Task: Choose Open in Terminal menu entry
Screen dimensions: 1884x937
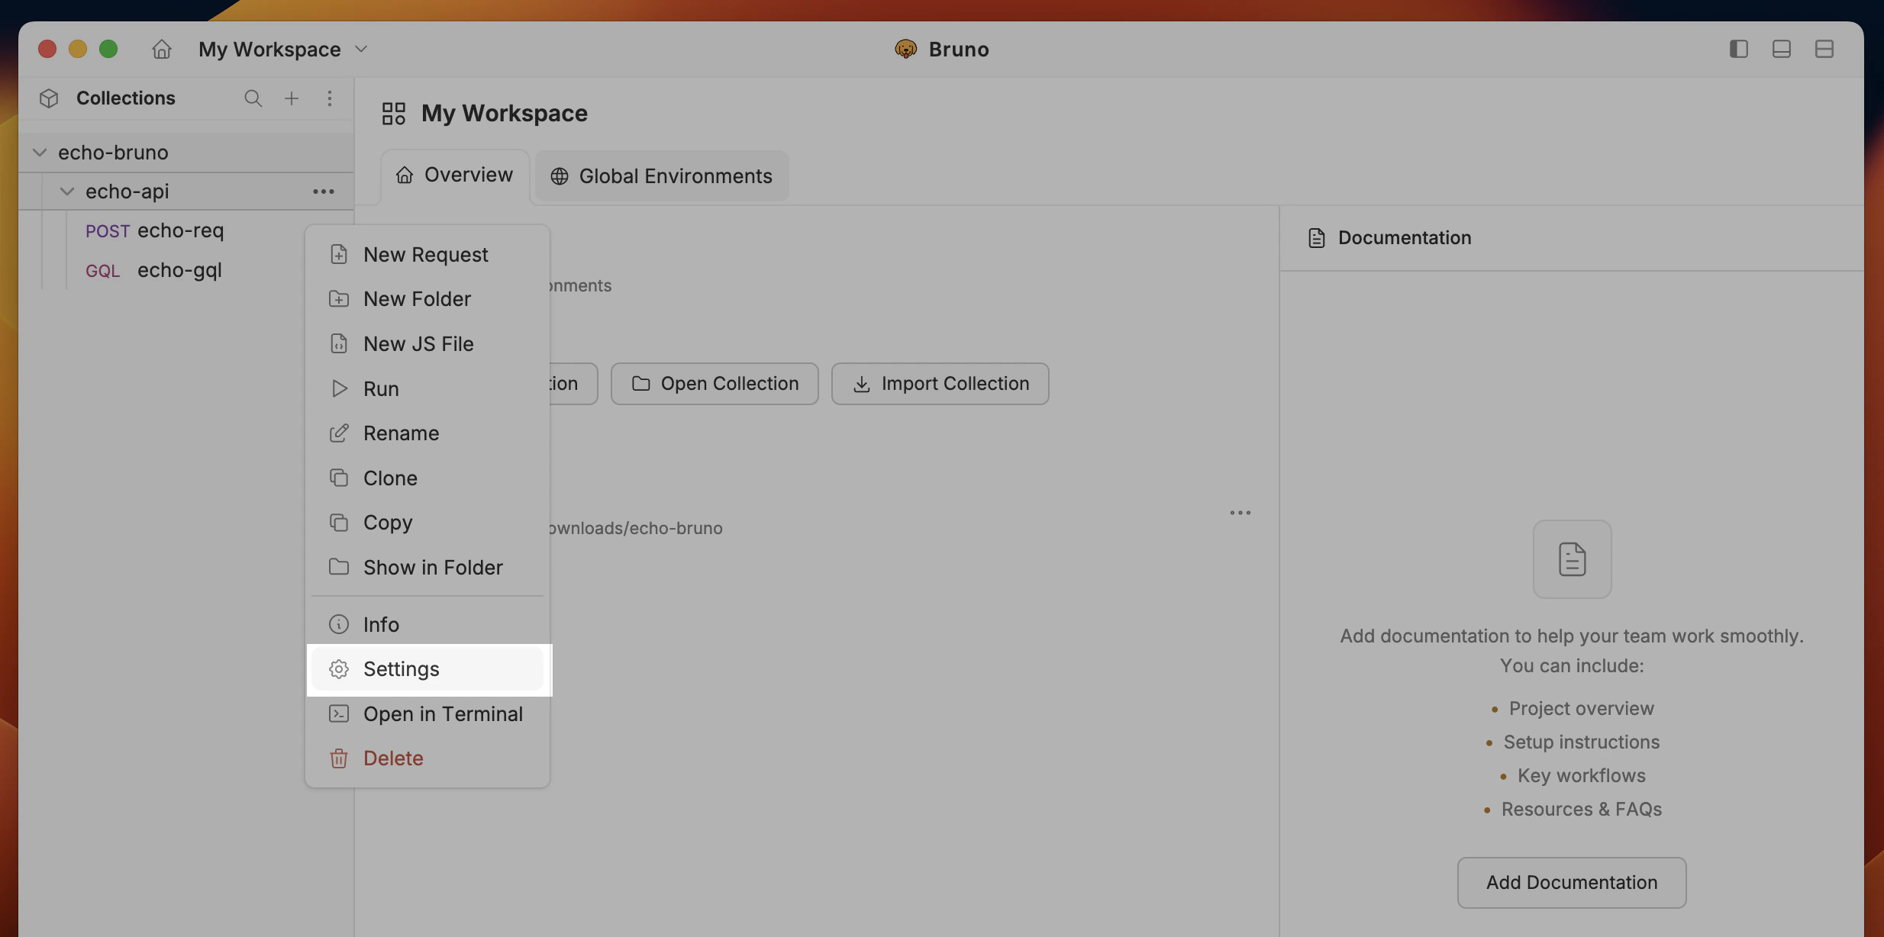Action: click(427, 714)
